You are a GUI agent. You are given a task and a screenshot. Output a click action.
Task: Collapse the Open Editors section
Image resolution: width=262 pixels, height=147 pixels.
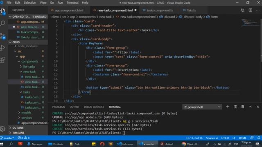pyautogui.click(x=28, y=17)
